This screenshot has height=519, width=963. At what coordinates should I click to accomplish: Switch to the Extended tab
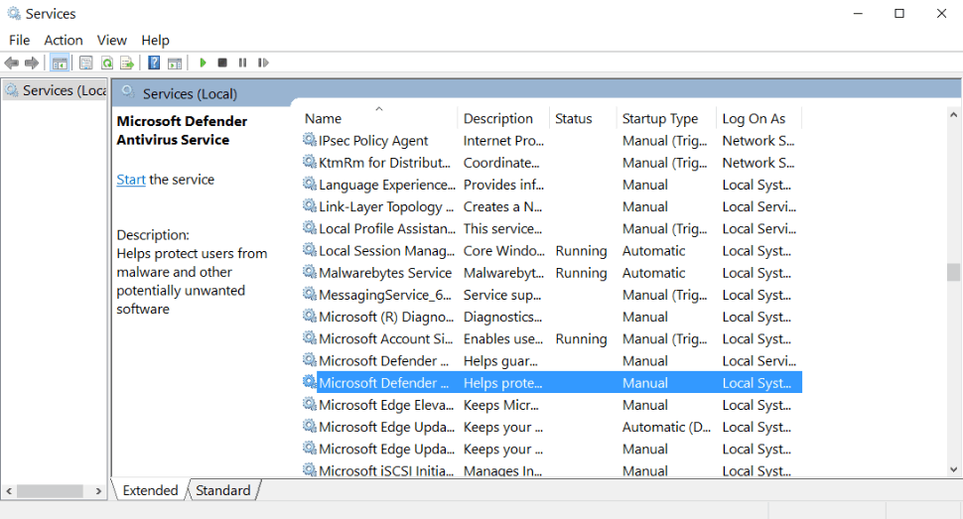[x=150, y=490]
